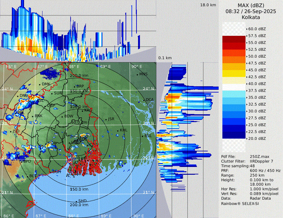Click the Kolkata radar name label
Viewport: 283px width, 218px height.
click(251, 17)
